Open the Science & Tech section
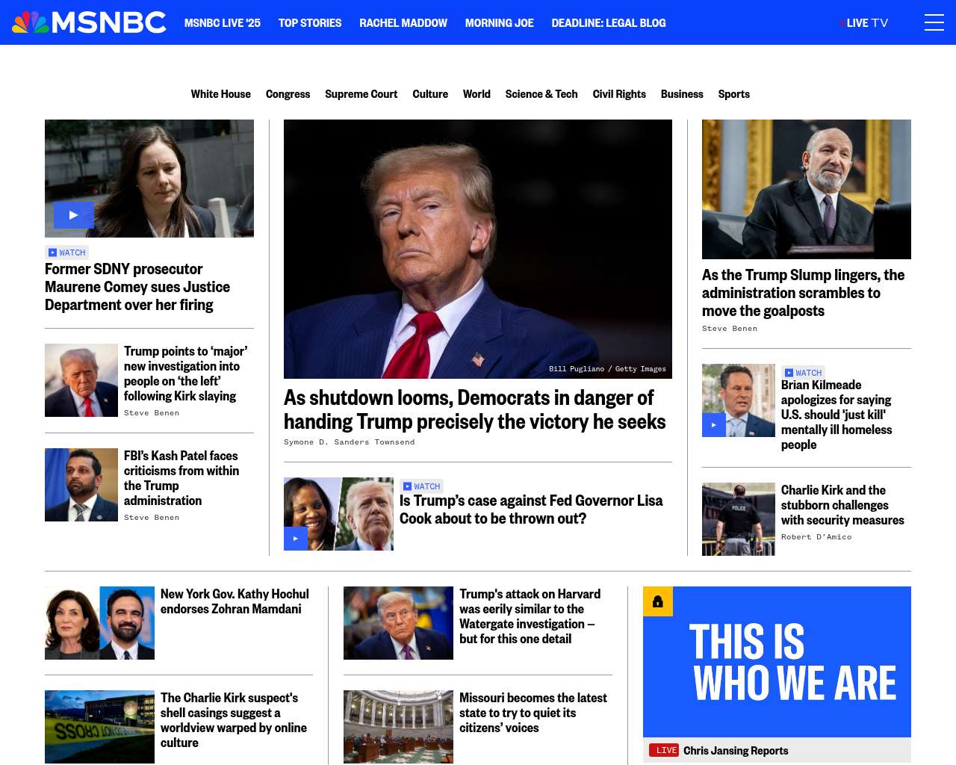The image size is (956, 765). [541, 94]
